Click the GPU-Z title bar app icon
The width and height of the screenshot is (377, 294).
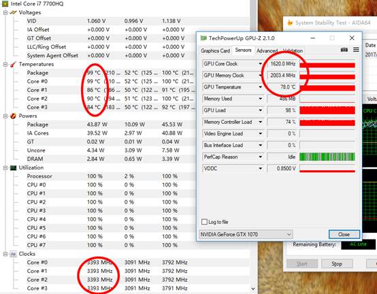tap(203, 38)
